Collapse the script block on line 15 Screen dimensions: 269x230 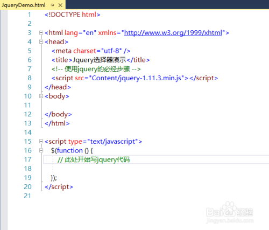coord(41,142)
